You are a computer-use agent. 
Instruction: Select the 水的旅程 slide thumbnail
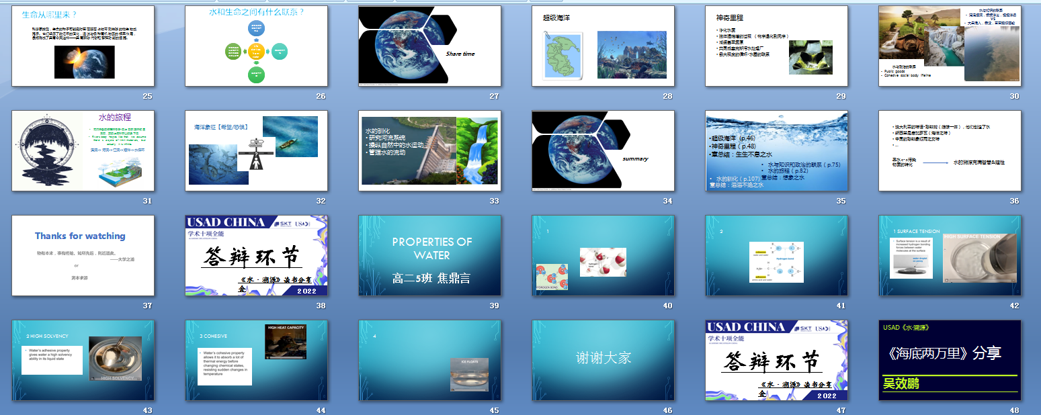83,150
